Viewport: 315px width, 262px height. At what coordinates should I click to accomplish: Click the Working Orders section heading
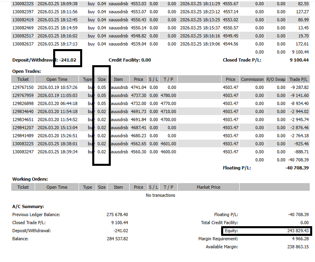[x=30, y=179]
